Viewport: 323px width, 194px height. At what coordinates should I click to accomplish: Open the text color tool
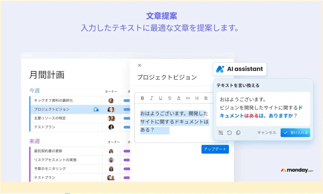coord(179,98)
